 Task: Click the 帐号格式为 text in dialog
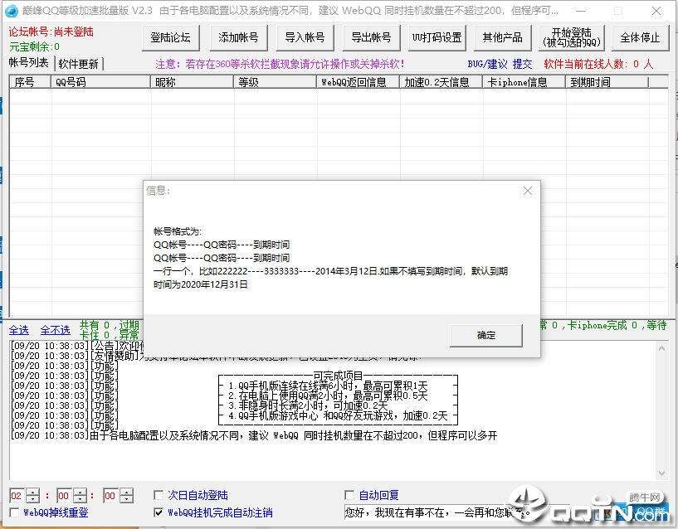pyautogui.click(x=178, y=231)
